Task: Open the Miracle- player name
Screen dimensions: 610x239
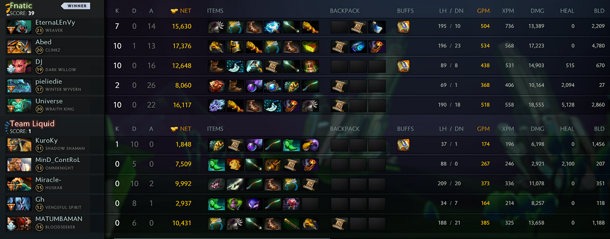Action: [x=48, y=180]
